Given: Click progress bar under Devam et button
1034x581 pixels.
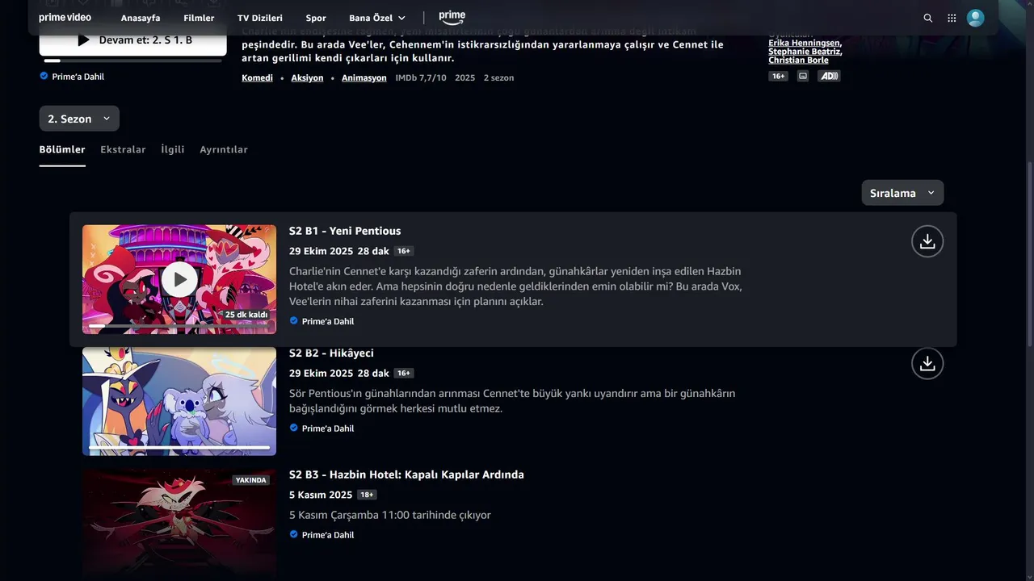Looking at the screenshot, I should (133, 61).
